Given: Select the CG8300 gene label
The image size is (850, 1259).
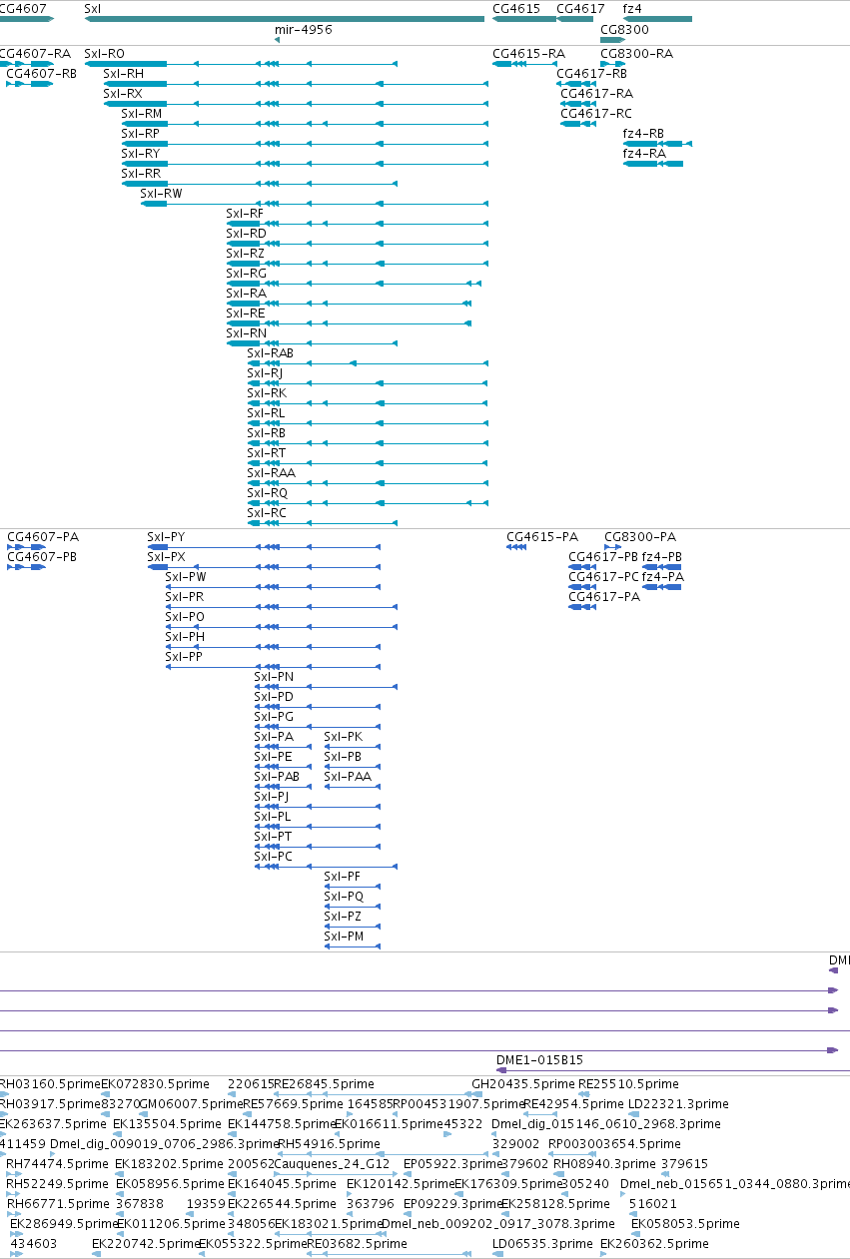Looking at the screenshot, I should [x=624, y=30].
